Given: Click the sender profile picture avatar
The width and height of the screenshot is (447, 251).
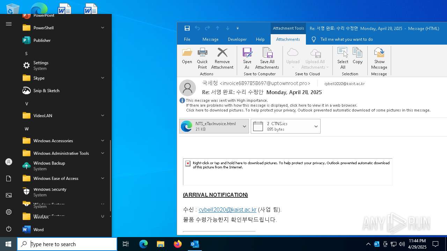Looking at the screenshot, I should [x=188, y=88].
